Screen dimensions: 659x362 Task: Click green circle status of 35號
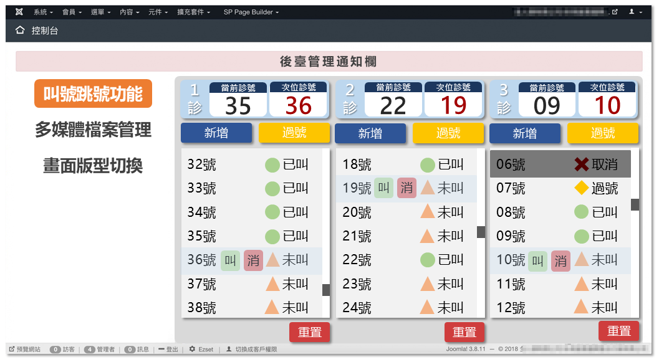coord(272,236)
